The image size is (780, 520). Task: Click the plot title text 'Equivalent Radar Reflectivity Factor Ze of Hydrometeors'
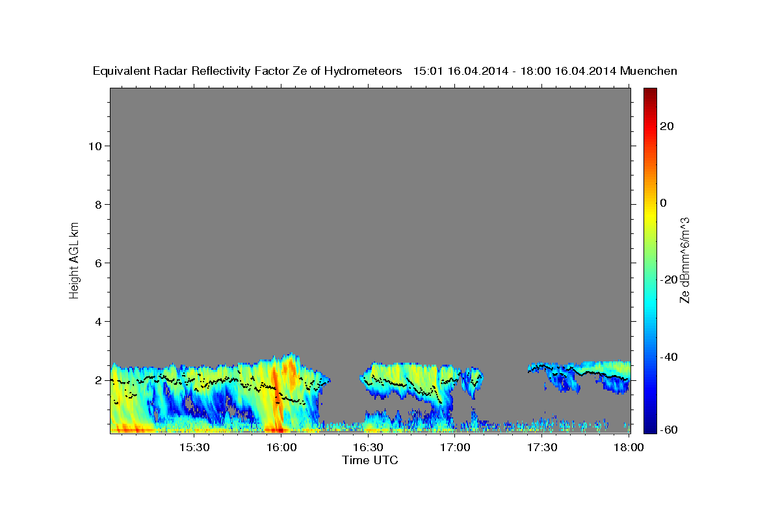248,71
